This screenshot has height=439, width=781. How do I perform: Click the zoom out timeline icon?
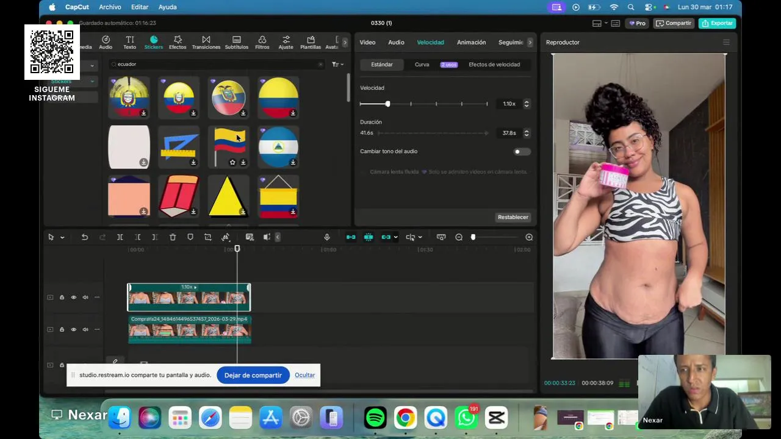(459, 237)
